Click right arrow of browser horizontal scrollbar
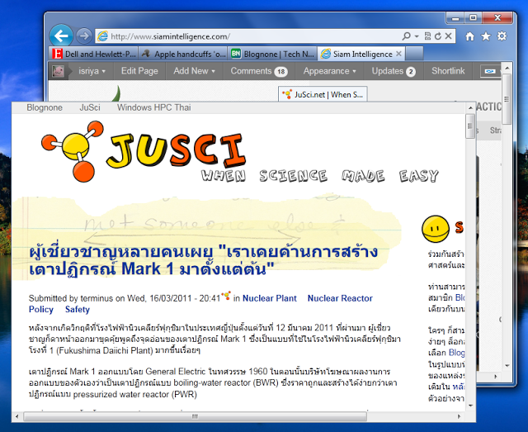Screen dimensions: 528x432 [495, 377]
